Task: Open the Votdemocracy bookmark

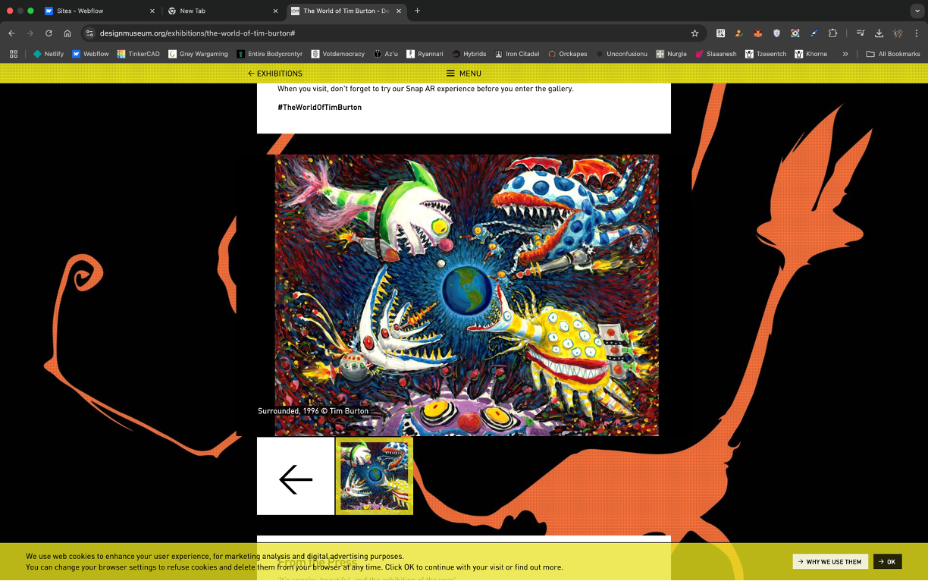Action: point(337,54)
